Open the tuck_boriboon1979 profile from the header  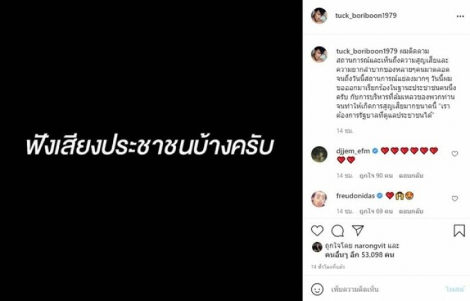(365, 16)
